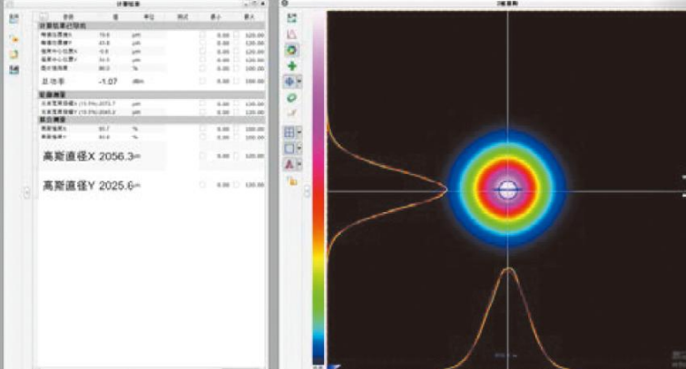Tick minimum checkbox in Gaussian diameter X row

pos(202,156)
